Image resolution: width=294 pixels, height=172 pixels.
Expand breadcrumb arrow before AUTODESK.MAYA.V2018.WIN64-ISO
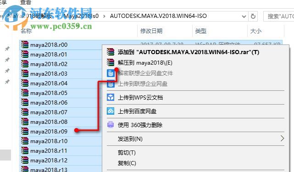tap(104, 17)
